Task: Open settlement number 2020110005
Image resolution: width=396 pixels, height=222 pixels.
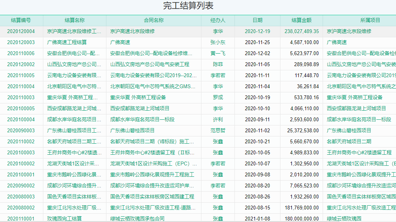Action: [21, 76]
